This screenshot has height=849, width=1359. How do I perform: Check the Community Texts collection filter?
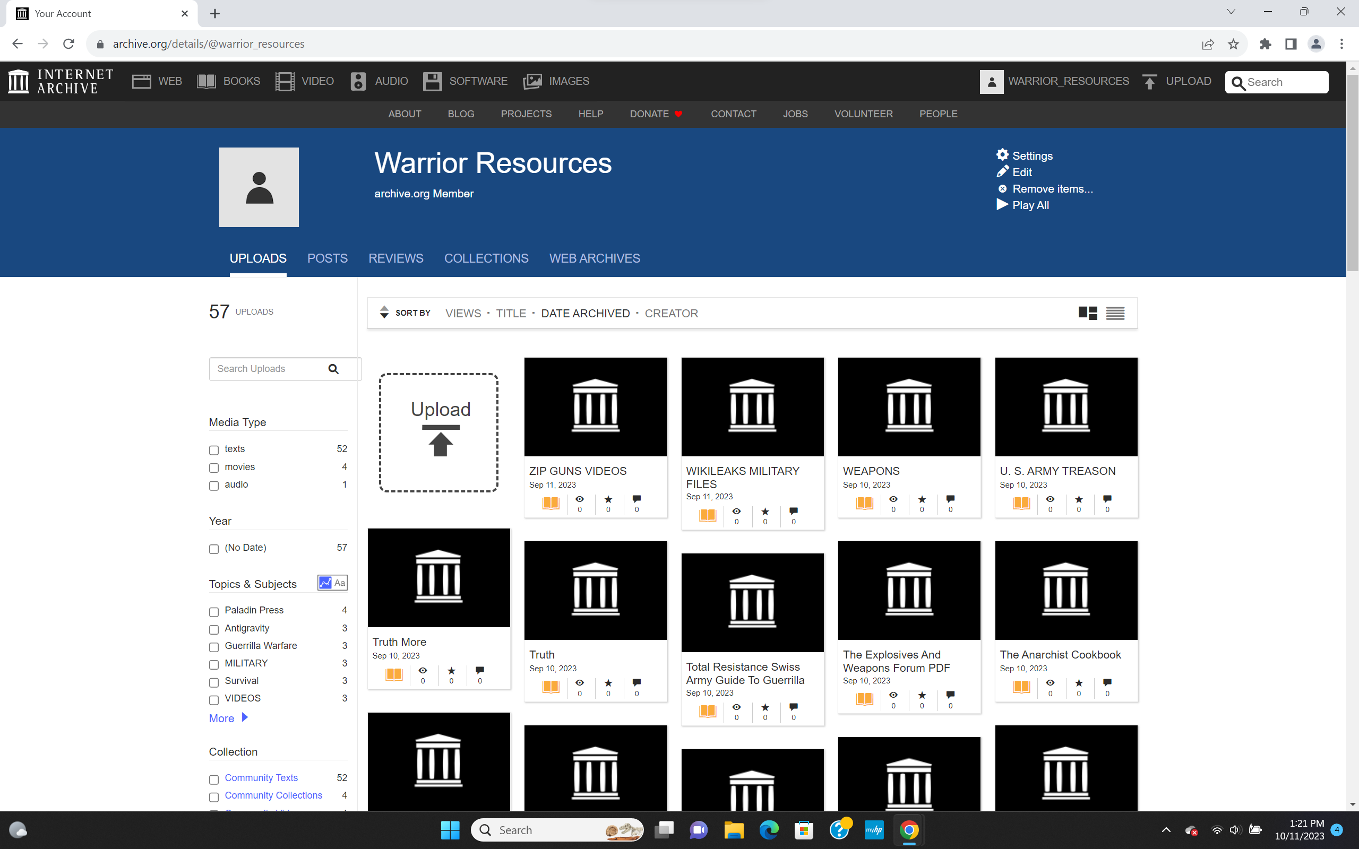click(x=214, y=780)
